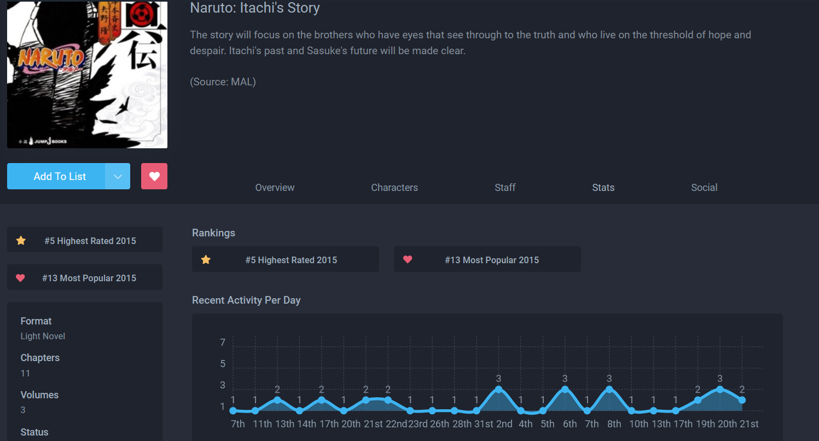Click the #13 Most Popular 2015 ranking card
Image resolution: width=819 pixels, height=441 pixels.
coord(487,259)
